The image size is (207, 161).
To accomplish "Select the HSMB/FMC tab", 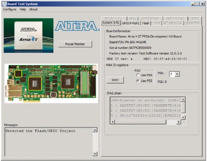I will click(x=193, y=23).
